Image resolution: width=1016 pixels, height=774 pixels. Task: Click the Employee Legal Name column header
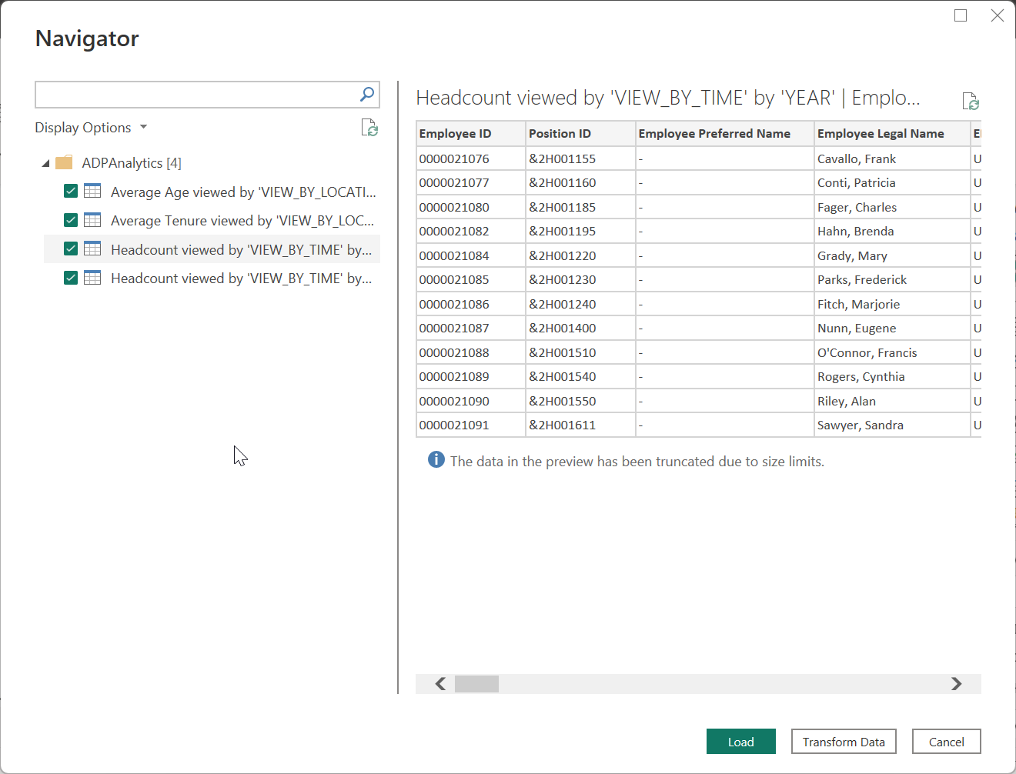pos(880,133)
